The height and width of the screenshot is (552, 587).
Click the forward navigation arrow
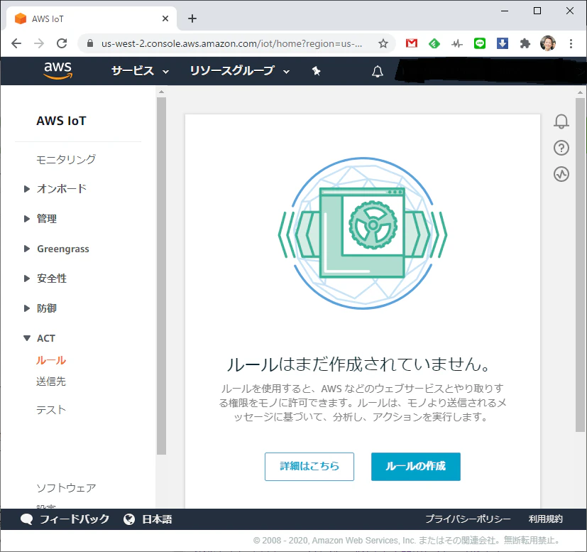point(39,43)
